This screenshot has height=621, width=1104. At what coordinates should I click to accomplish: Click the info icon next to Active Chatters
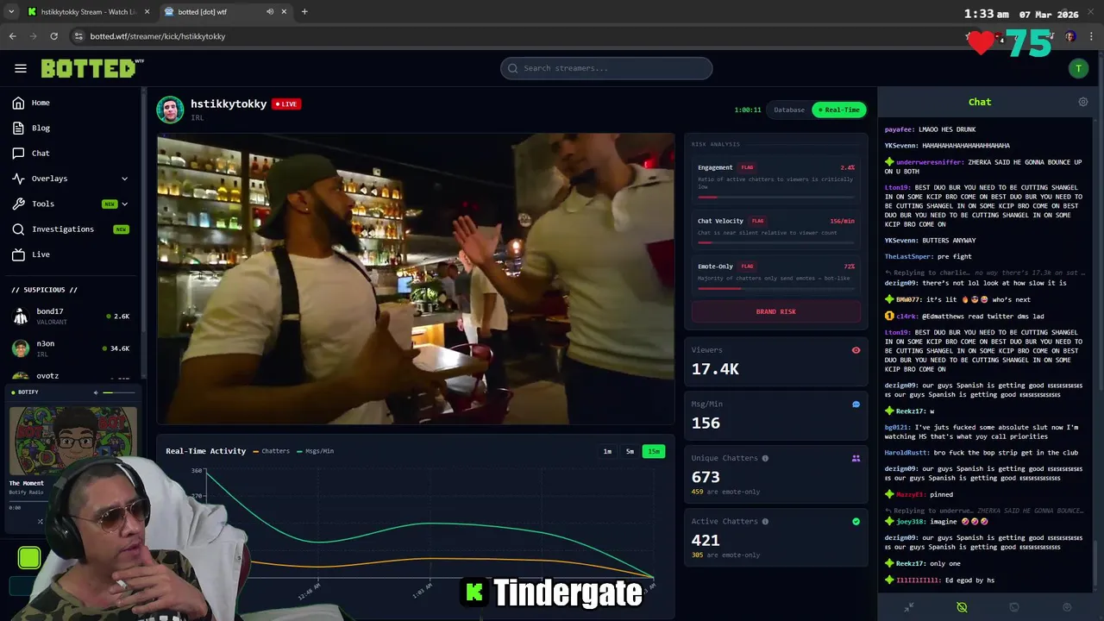[765, 521]
